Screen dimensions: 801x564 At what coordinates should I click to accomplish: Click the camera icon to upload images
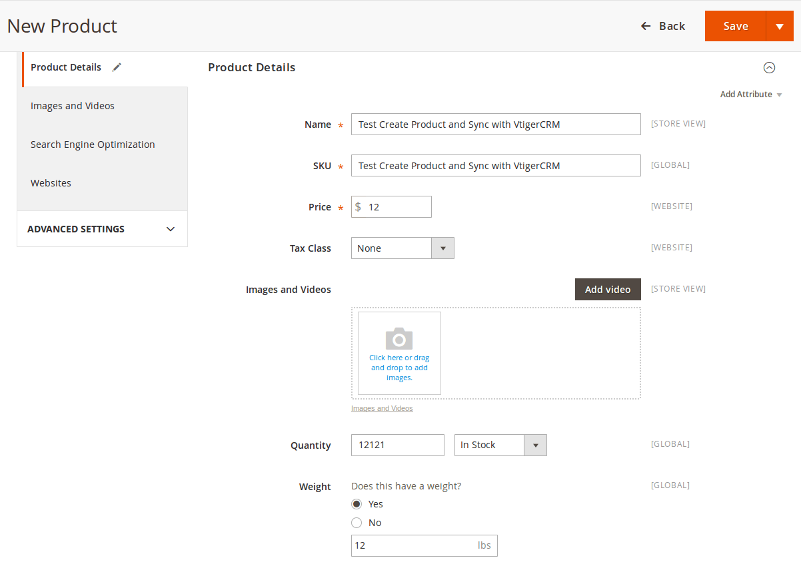(x=399, y=339)
